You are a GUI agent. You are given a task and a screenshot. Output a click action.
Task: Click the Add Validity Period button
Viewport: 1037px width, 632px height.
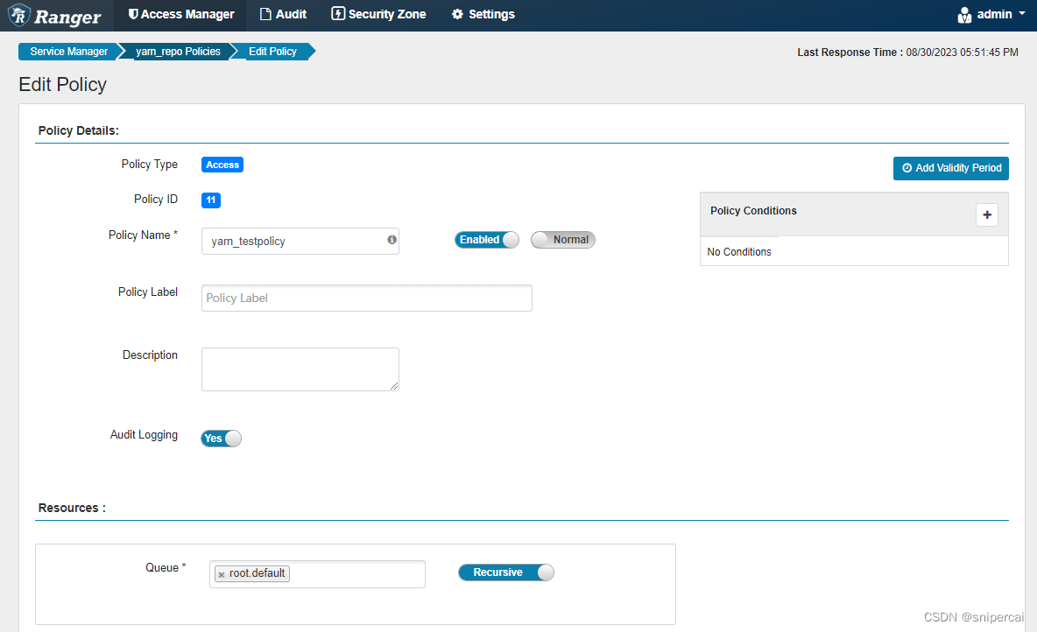pos(950,168)
